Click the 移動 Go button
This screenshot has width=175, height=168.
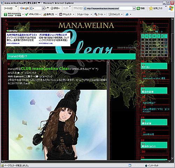point(141,8)
